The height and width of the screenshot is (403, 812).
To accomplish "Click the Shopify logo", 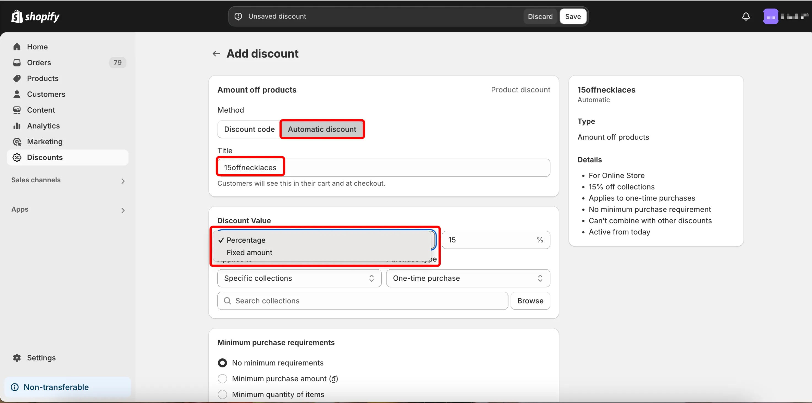I will pos(35,16).
